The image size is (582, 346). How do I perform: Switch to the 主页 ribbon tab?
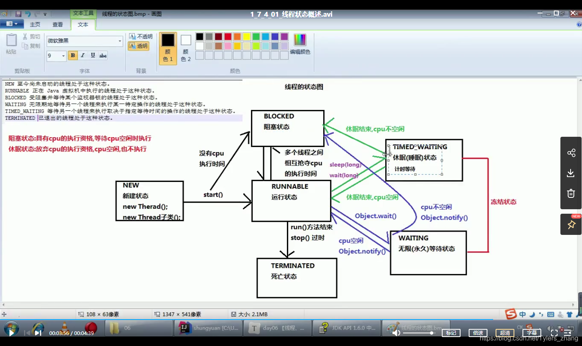[35, 24]
